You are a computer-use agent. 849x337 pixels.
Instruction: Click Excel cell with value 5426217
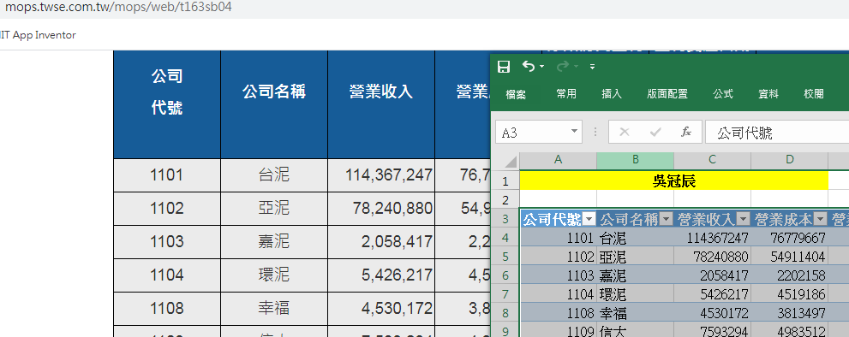713,294
